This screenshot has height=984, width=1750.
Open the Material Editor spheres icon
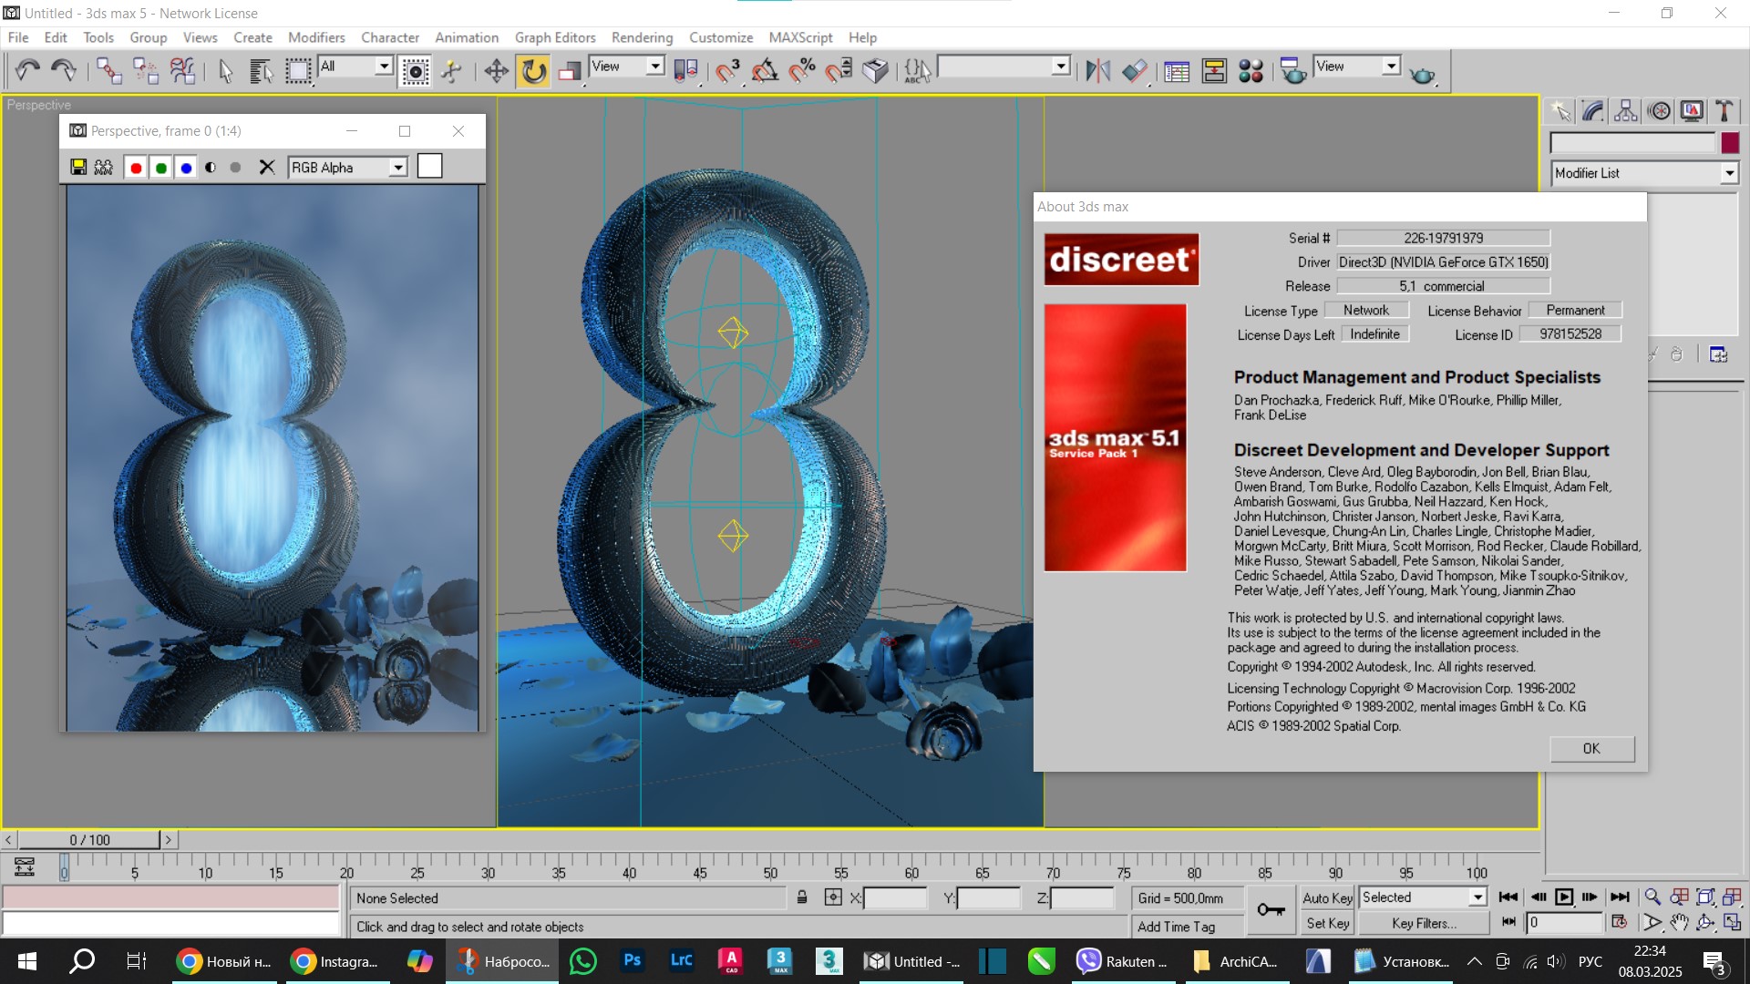point(1251,71)
